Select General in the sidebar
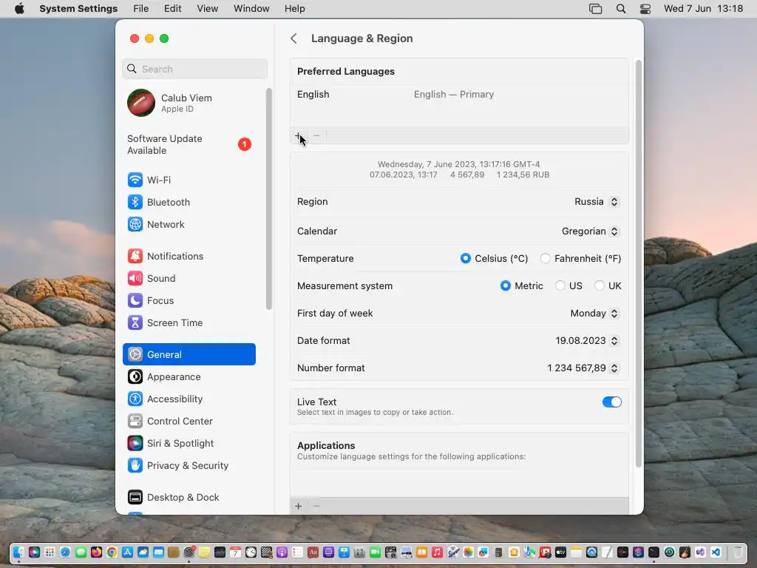The height and width of the screenshot is (568, 757). pyautogui.click(x=189, y=354)
